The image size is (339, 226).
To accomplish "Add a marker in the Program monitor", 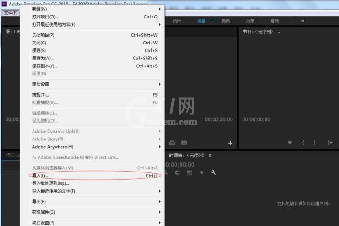I will [290, 142].
